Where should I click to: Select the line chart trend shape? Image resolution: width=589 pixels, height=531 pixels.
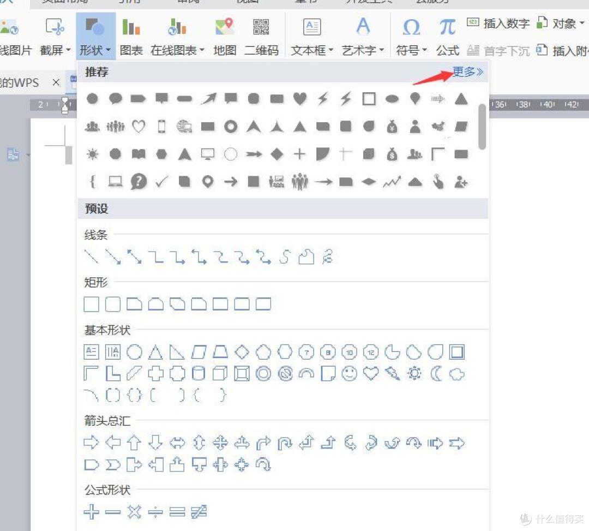click(392, 182)
